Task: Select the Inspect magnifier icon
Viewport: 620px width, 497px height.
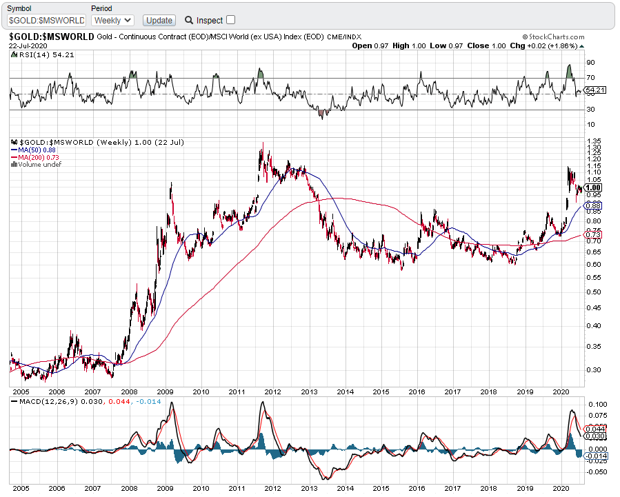Action: 188,20
